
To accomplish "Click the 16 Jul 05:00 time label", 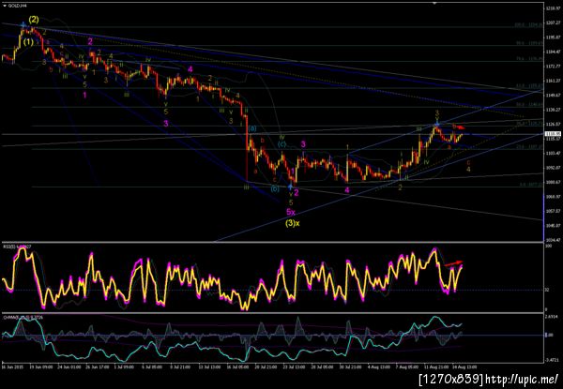I will (x=237, y=367).
